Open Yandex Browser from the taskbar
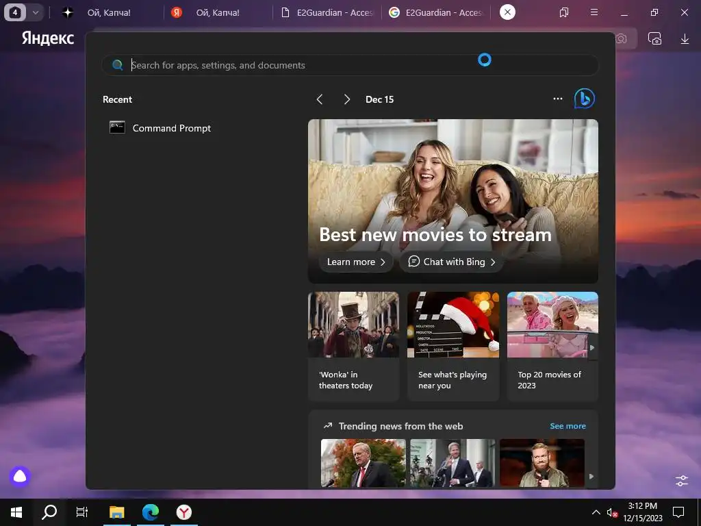The height and width of the screenshot is (526, 701). pos(183,512)
